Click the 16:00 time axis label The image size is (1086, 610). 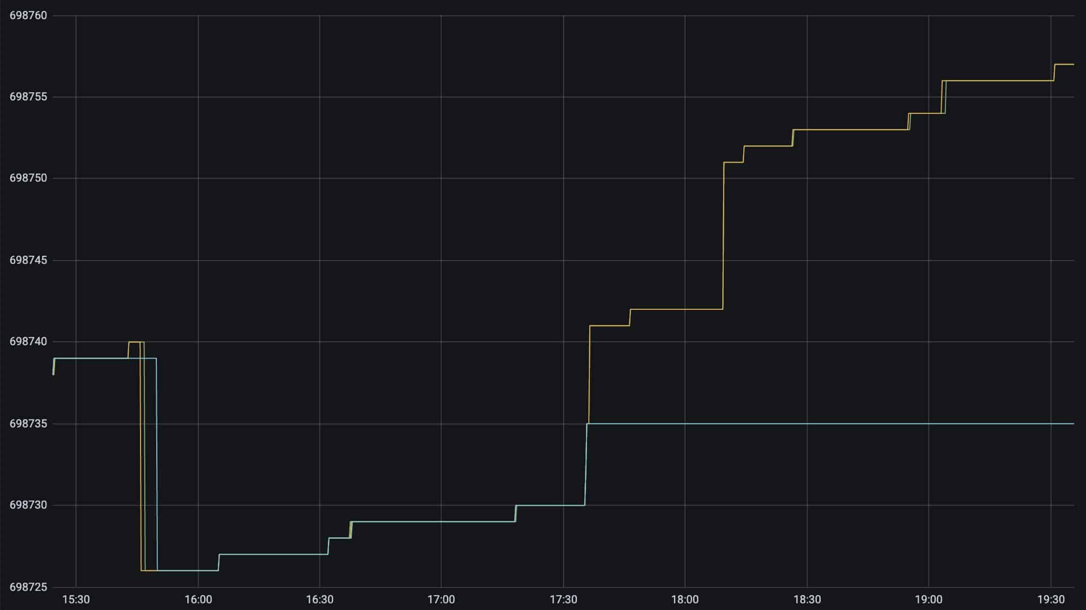tap(198, 600)
